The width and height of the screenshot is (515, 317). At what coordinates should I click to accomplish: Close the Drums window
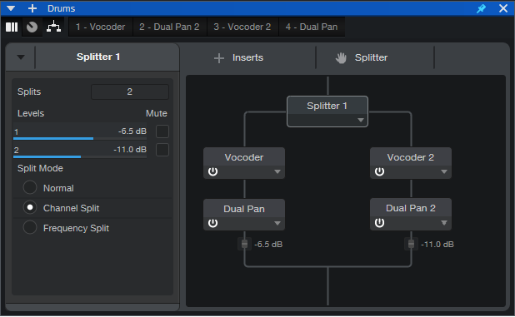[x=503, y=8]
